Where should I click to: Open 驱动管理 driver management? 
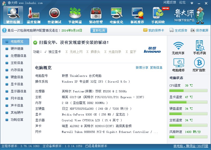coord(96,16)
